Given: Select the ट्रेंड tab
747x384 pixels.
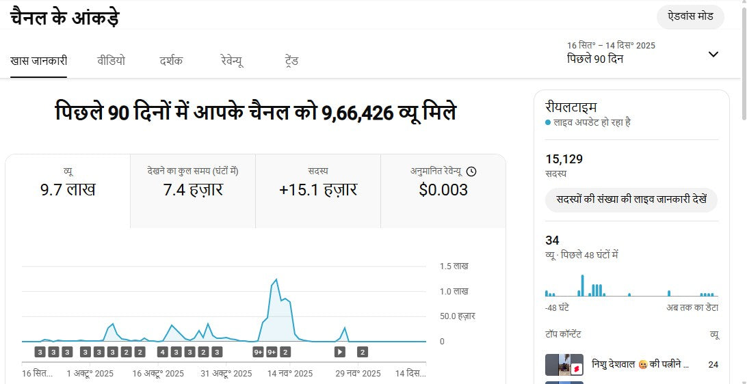Looking at the screenshot, I should (x=291, y=60).
